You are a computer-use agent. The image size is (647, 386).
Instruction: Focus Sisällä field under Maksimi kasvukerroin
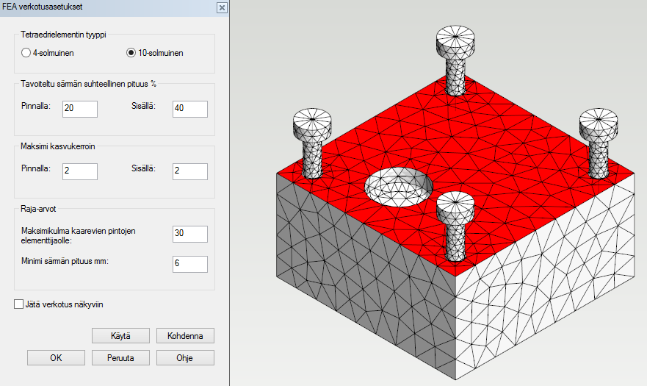click(189, 171)
